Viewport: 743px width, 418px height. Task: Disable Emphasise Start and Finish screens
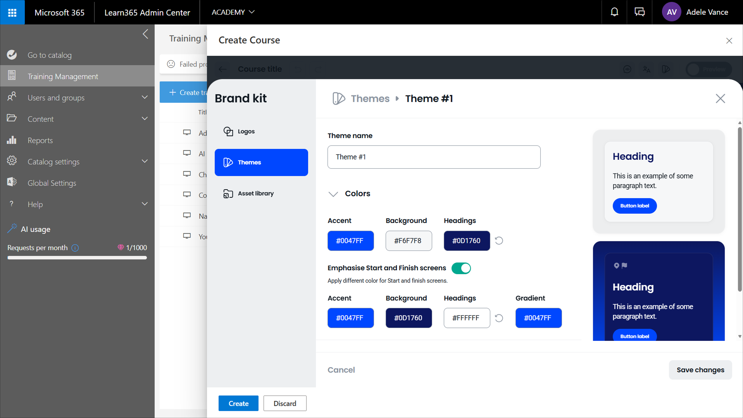click(x=461, y=268)
